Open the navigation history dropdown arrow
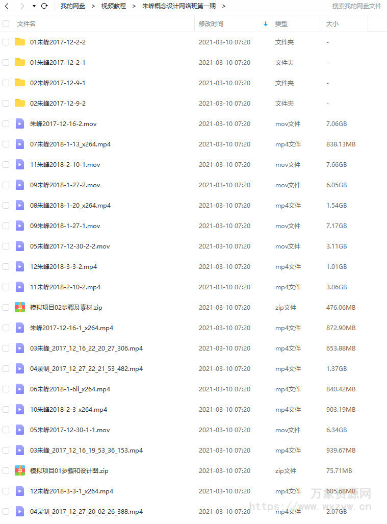Image resolution: width=387 pixels, height=524 pixels. [34, 6]
